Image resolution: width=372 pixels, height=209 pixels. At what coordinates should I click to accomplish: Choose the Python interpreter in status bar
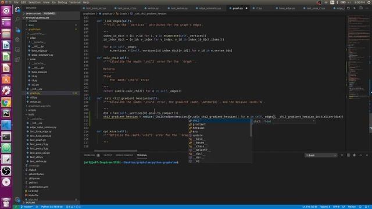[52, 207]
